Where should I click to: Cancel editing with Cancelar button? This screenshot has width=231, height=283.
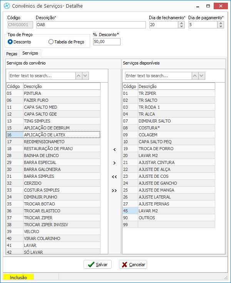[133, 265]
